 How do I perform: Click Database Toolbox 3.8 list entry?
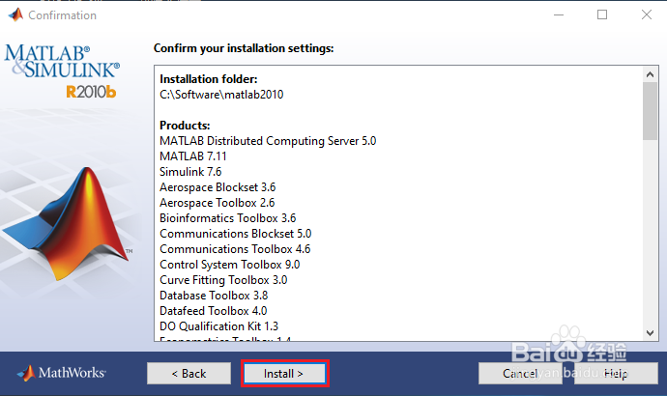coord(214,295)
